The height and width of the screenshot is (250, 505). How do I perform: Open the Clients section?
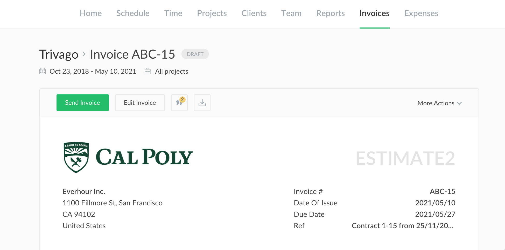[x=254, y=13]
